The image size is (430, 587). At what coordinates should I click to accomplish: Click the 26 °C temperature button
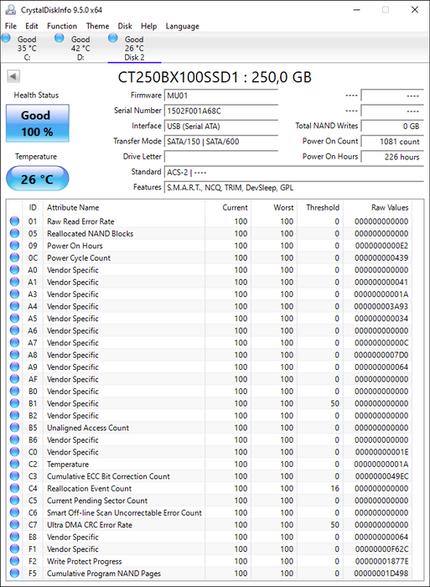38,178
